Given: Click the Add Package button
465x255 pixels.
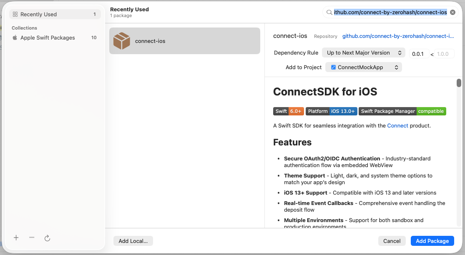Looking at the screenshot, I should [x=432, y=241].
